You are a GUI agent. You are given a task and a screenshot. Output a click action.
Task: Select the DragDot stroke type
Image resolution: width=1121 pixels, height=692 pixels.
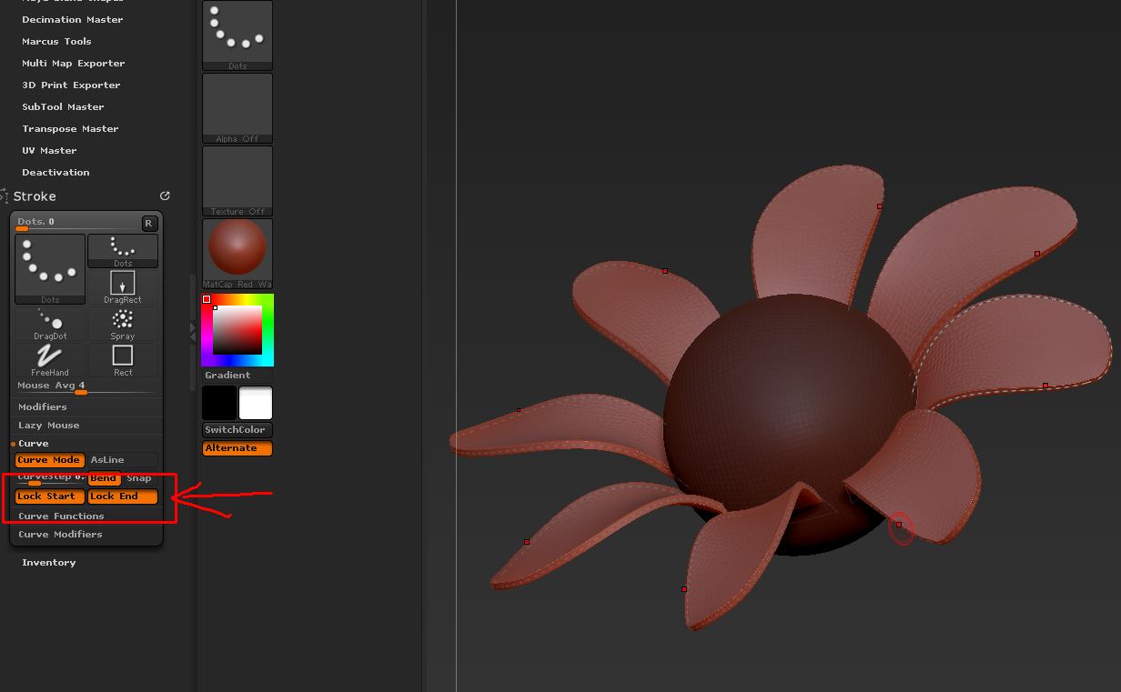49,323
